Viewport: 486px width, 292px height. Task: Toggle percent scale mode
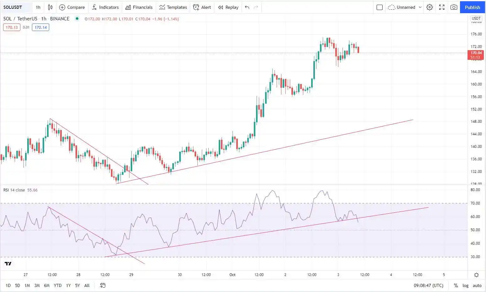tap(456, 285)
